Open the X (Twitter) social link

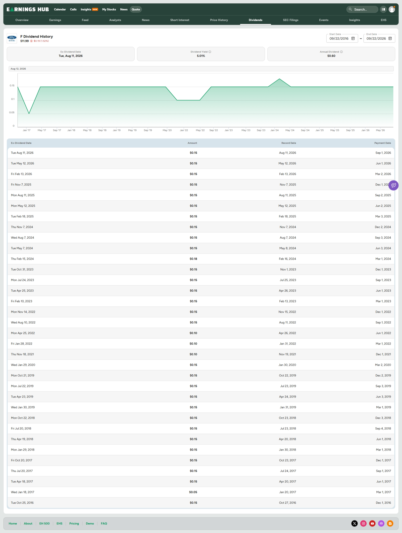coord(355,523)
